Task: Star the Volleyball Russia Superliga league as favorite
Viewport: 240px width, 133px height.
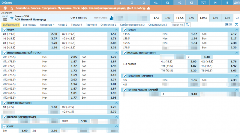Action: click(x=12, y=8)
